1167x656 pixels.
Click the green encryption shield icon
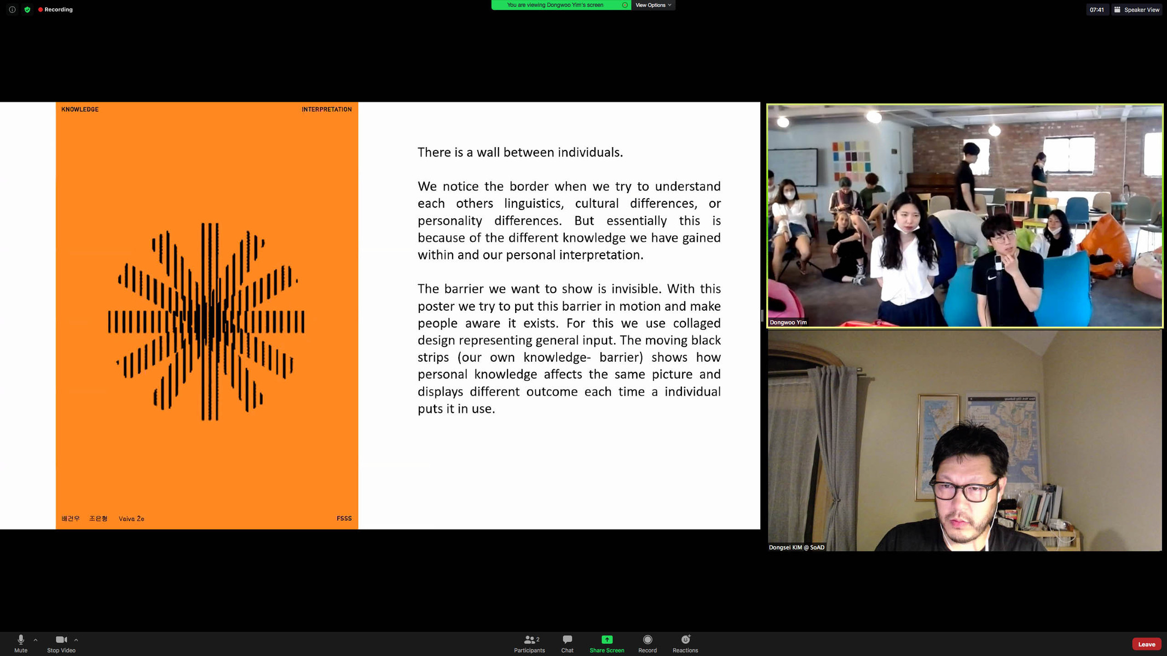27,9
